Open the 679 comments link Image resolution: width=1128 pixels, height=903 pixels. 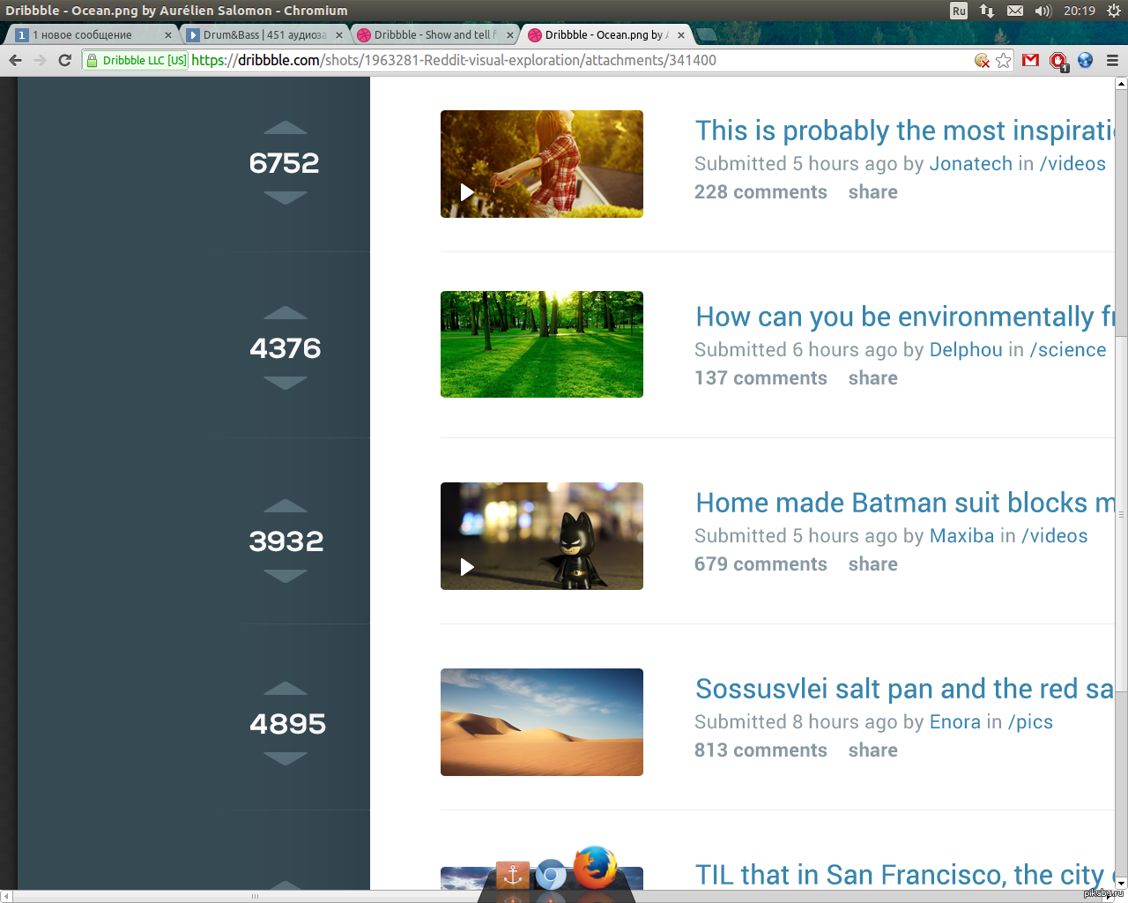761,564
